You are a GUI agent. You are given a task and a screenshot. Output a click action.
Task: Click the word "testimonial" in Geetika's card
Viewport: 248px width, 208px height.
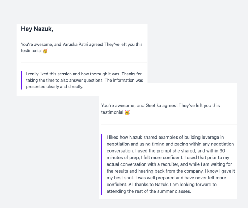(x=112, y=112)
